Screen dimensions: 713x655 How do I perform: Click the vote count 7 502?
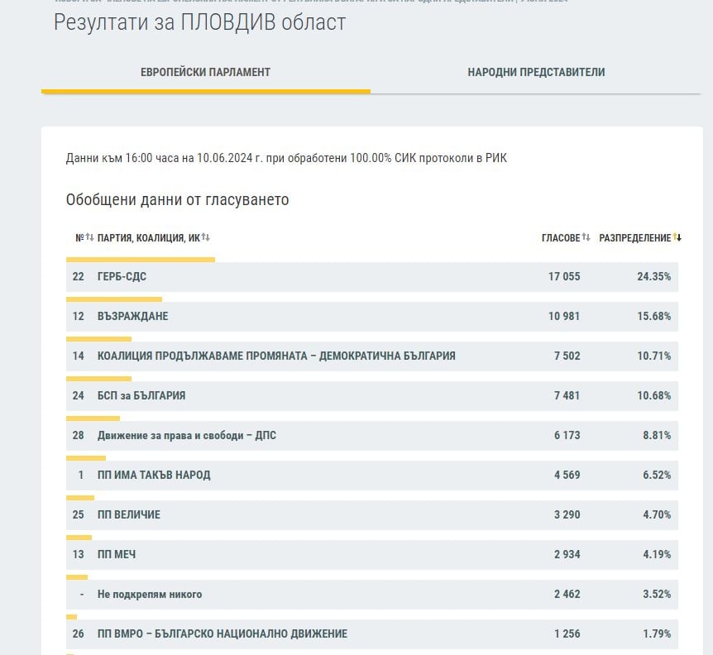(x=567, y=356)
